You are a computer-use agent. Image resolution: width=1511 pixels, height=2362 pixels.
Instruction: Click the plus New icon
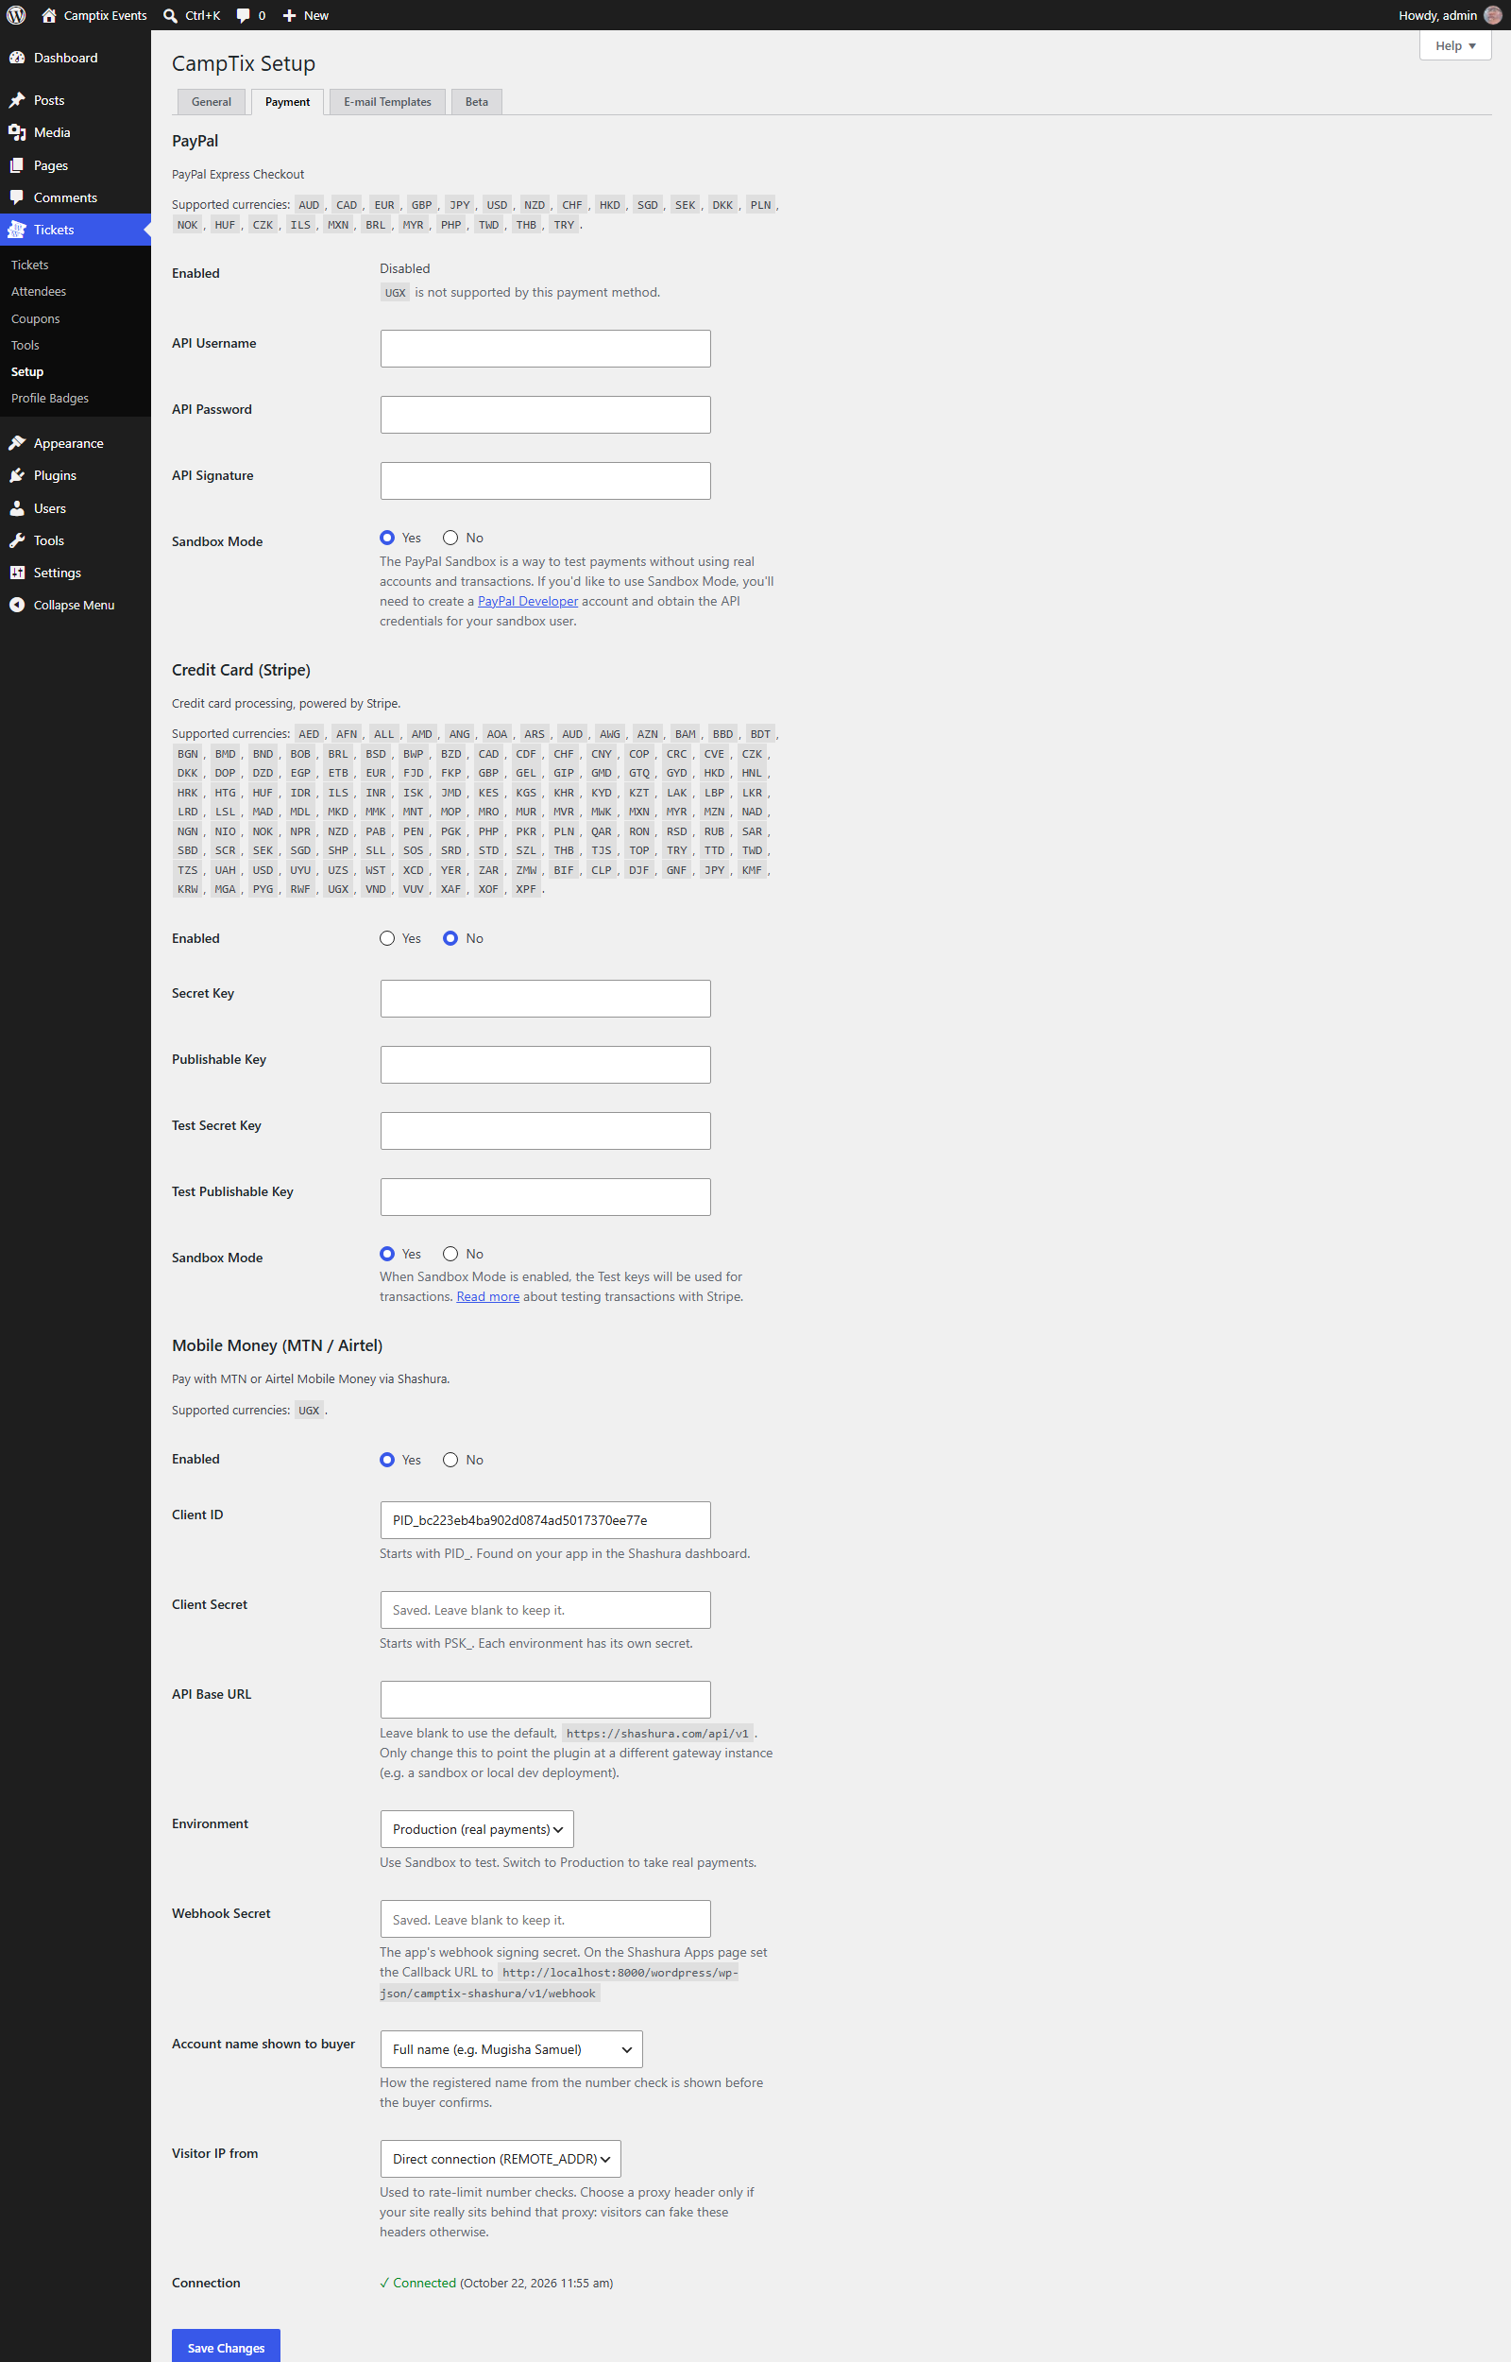[289, 15]
